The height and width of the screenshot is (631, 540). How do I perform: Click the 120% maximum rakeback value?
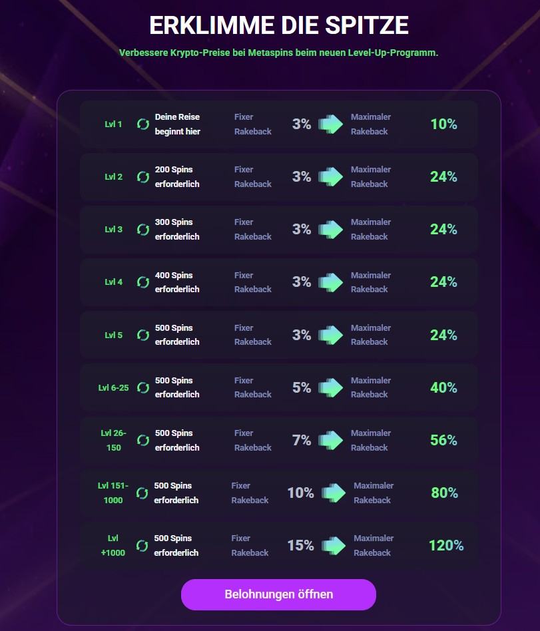pos(446,546)
